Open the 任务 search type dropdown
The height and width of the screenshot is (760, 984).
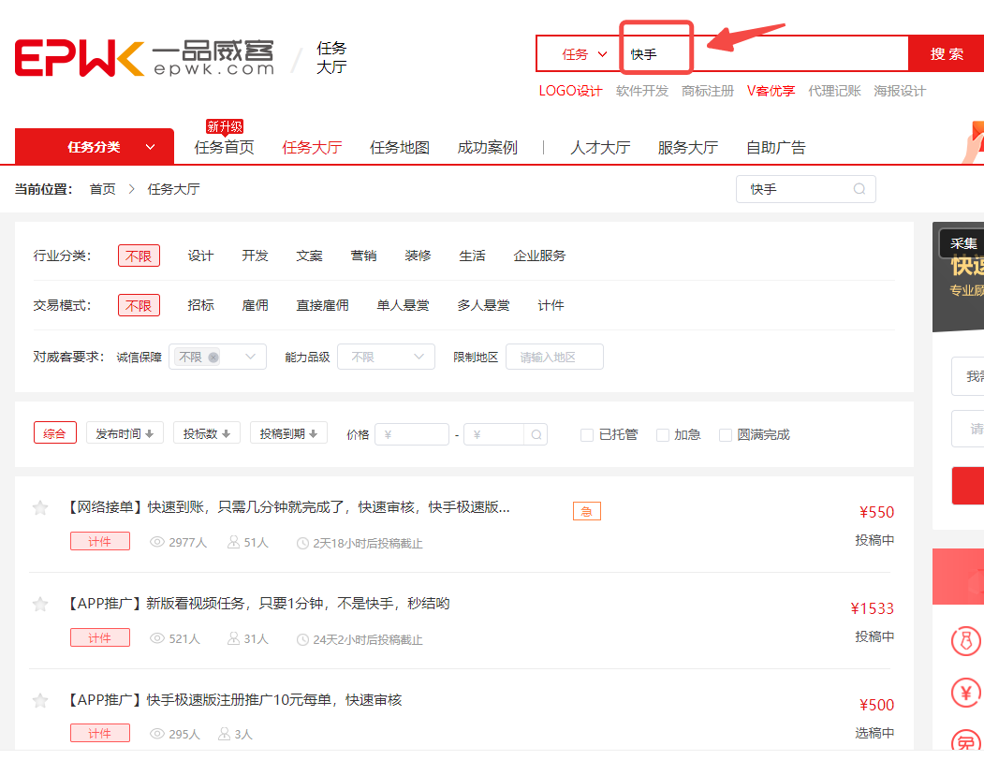(x=583, y=54)
